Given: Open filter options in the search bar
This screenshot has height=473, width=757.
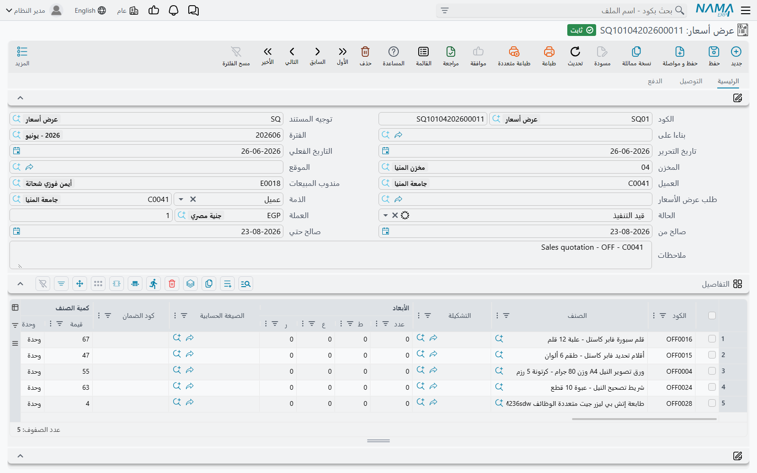Looking at the screenshot, I should (x=445, y=10).
